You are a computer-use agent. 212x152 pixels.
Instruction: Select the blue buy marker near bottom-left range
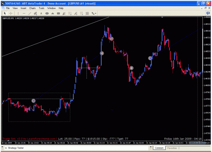33,101
